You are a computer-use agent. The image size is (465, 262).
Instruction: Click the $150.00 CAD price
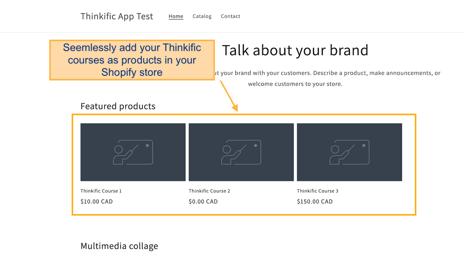[315, 202]
